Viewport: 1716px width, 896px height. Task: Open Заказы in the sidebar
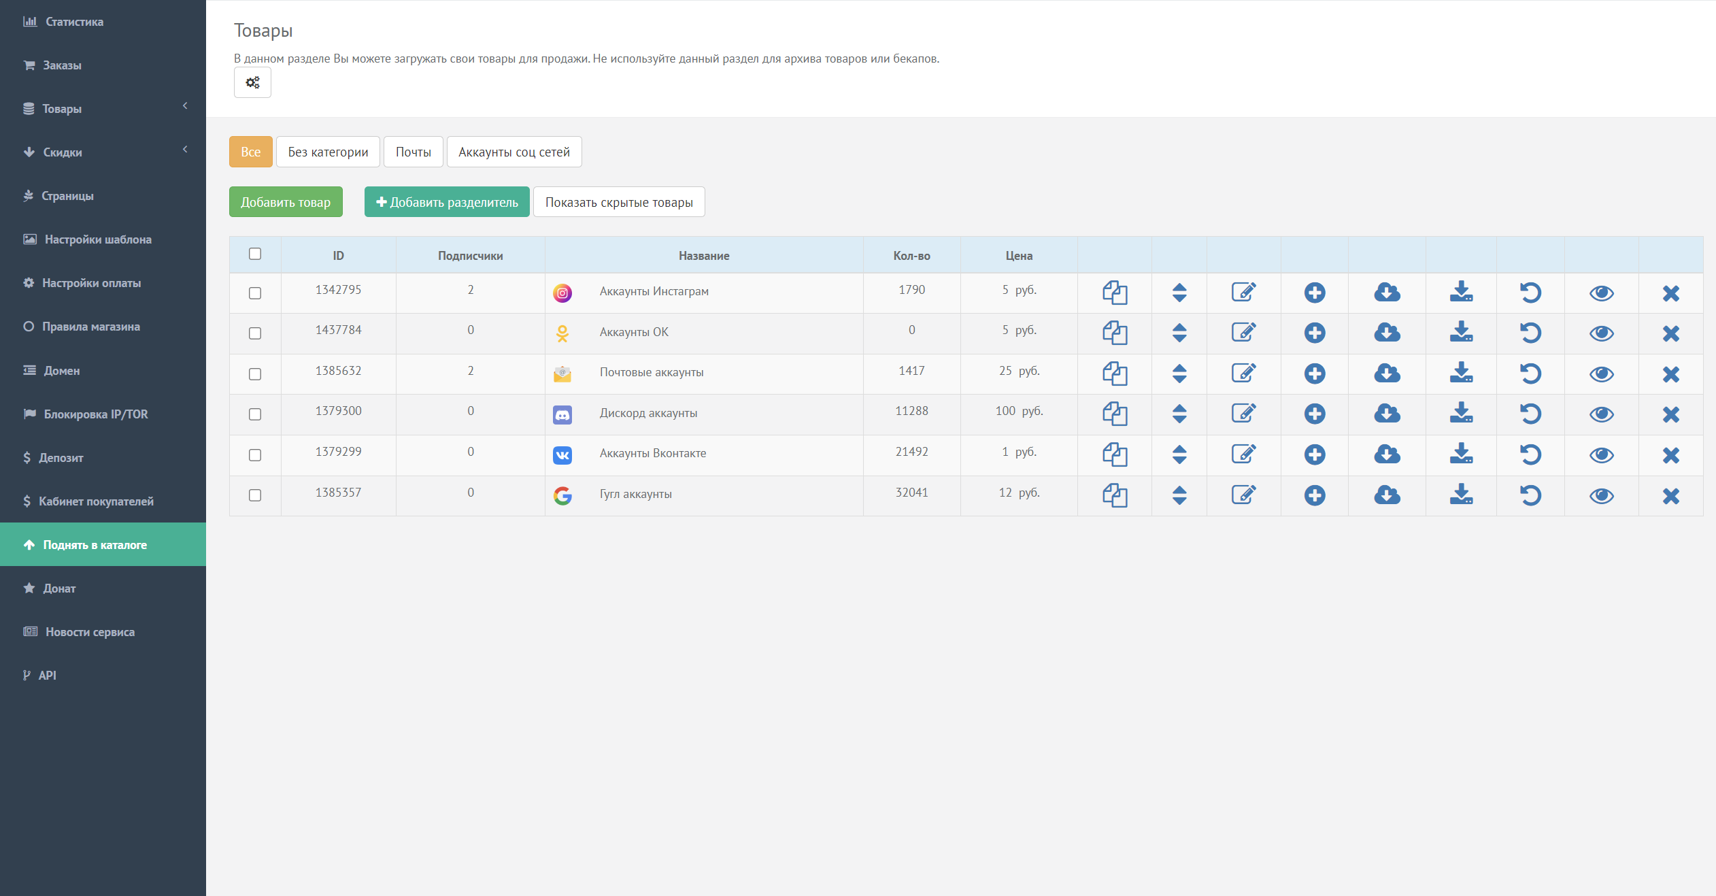click(x=103, y=65)
